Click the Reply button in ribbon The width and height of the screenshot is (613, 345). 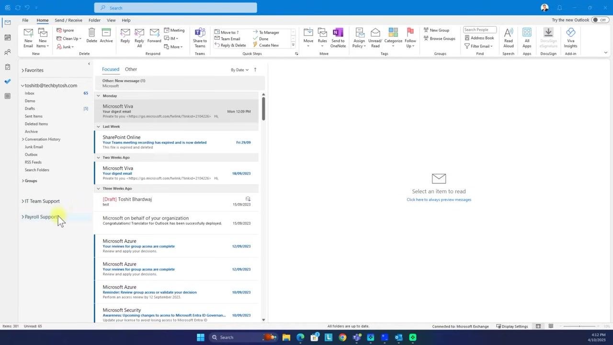125,35
